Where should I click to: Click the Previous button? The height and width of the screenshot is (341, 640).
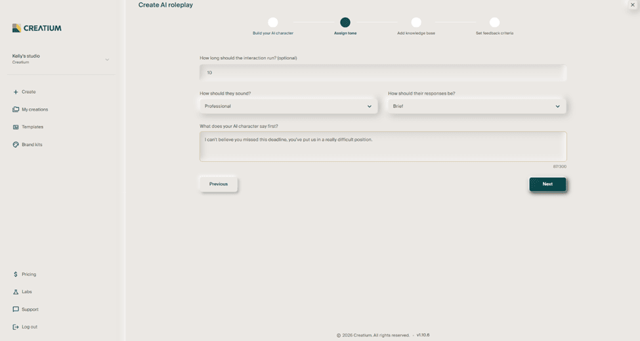[219, 184]
